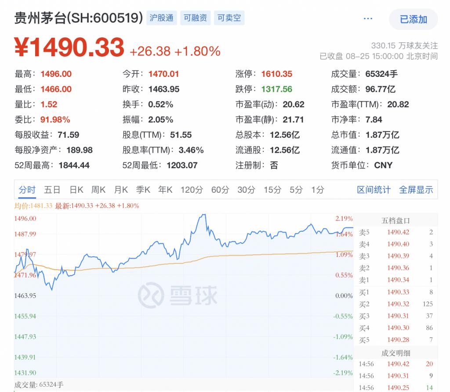The height and width of the screenshot is (392, 450).
Task: Click the 均价:1481.33 label above chart
Action: [33, 205]
